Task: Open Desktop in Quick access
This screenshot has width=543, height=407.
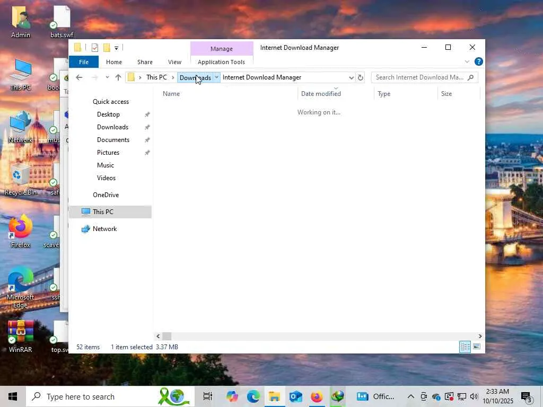Action: pyautogui.click(x=108, y=114)
